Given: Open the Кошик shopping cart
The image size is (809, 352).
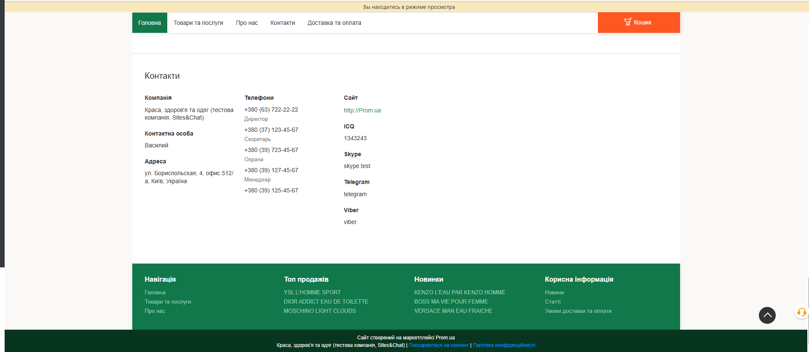Looking at the screenshot, I should point(638,22).
